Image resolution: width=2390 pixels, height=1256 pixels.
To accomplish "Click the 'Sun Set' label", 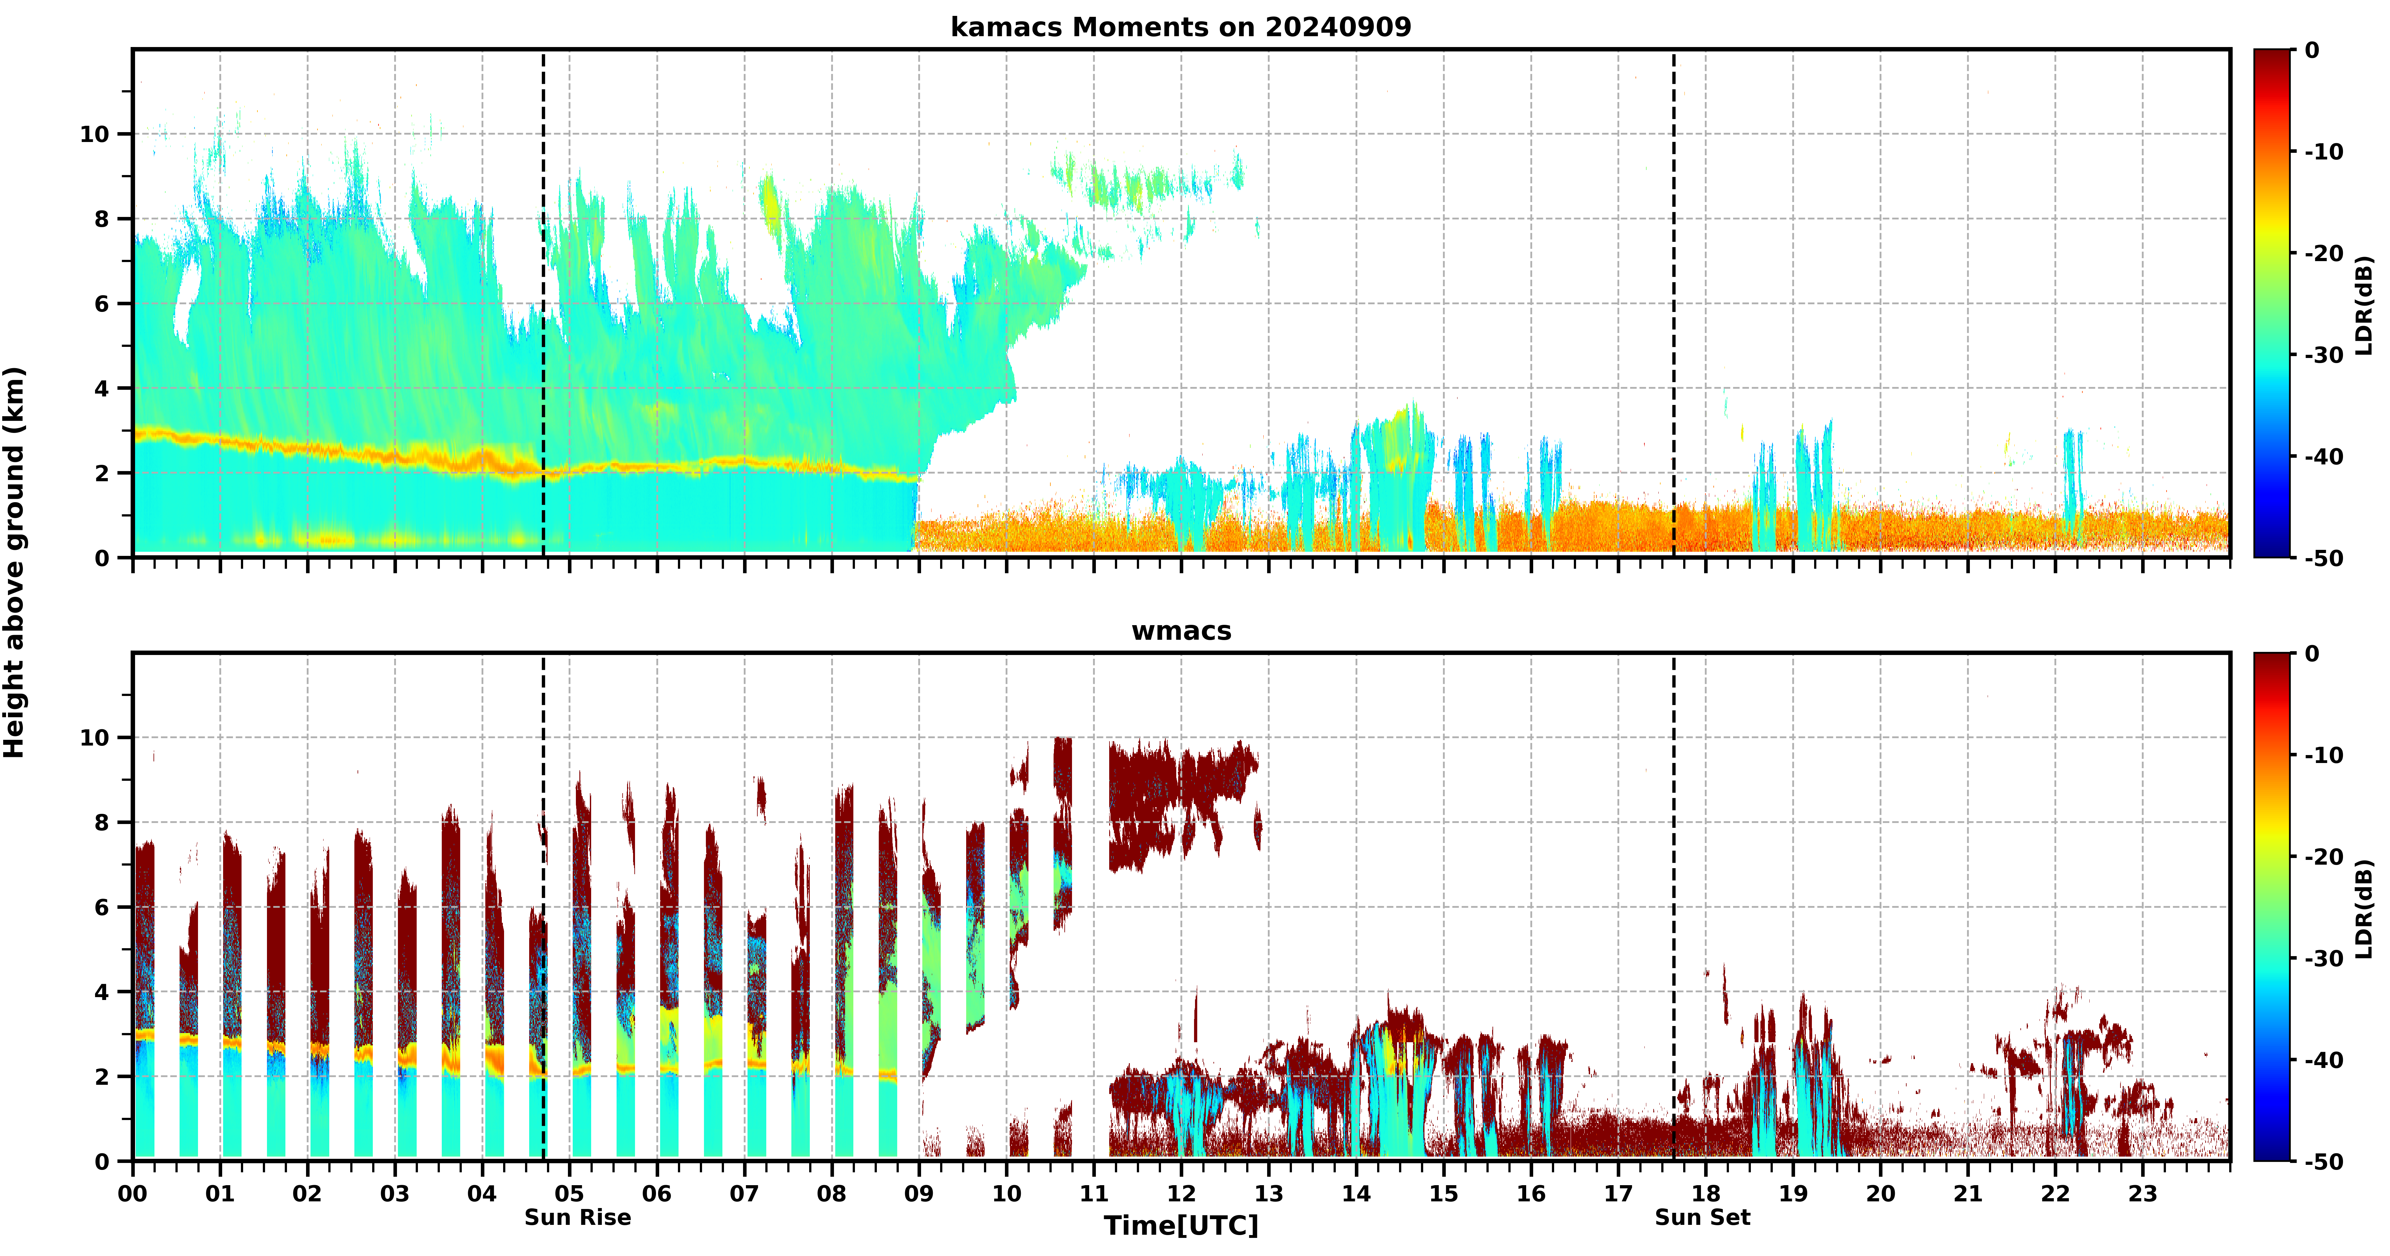I will (1703, 1217).
